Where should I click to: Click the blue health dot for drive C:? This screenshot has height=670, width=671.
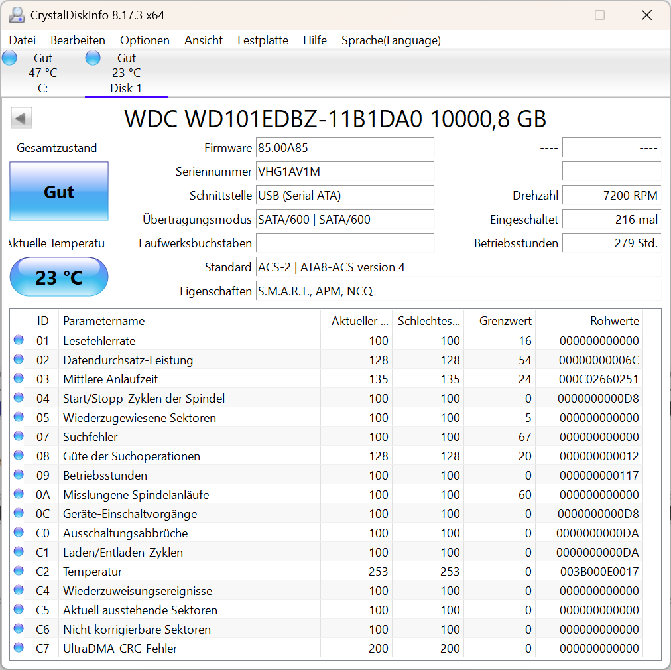click(9, 58)
